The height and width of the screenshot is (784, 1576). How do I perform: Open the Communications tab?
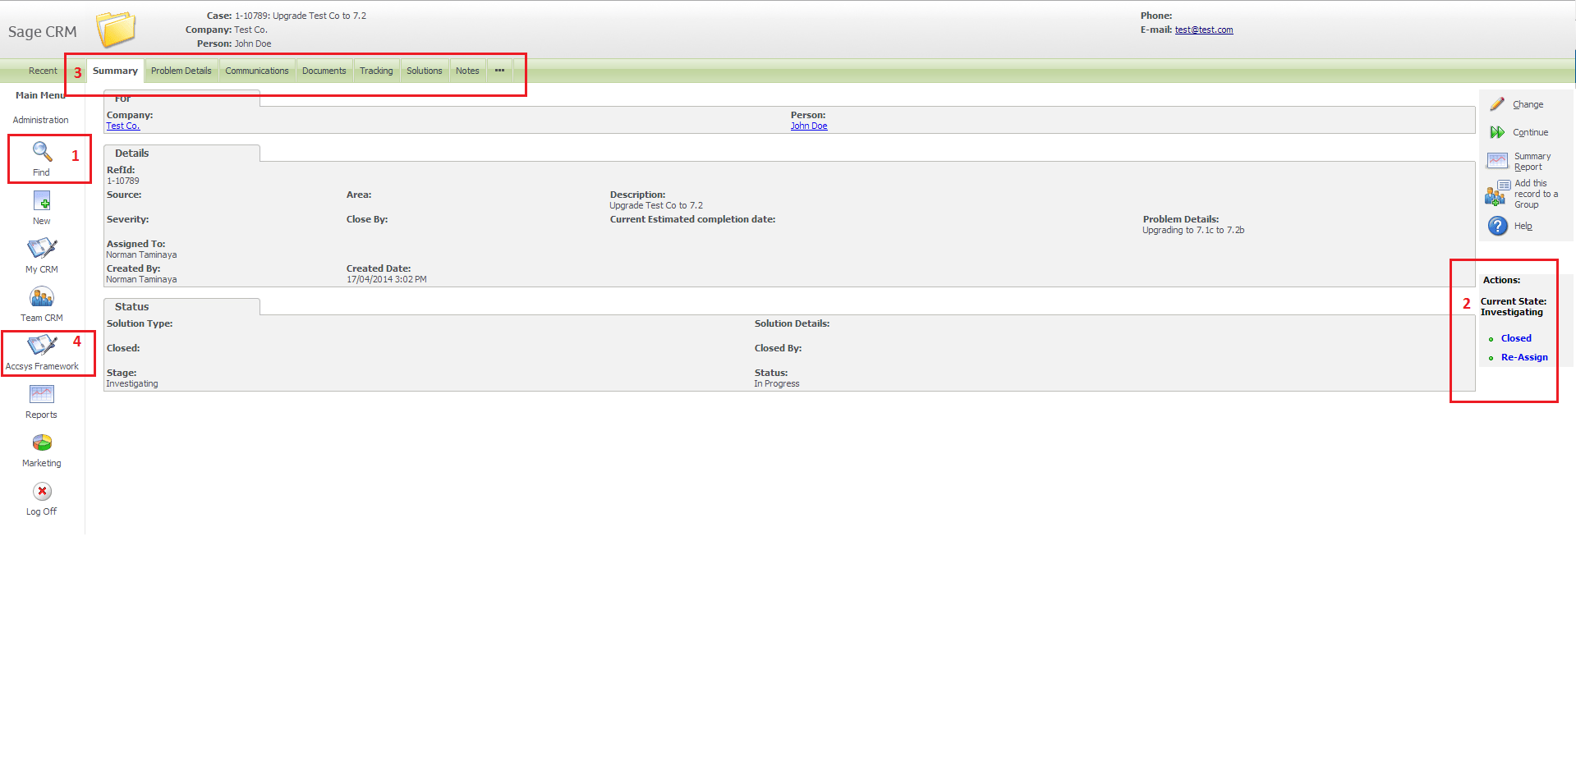[x=257, y=71]
